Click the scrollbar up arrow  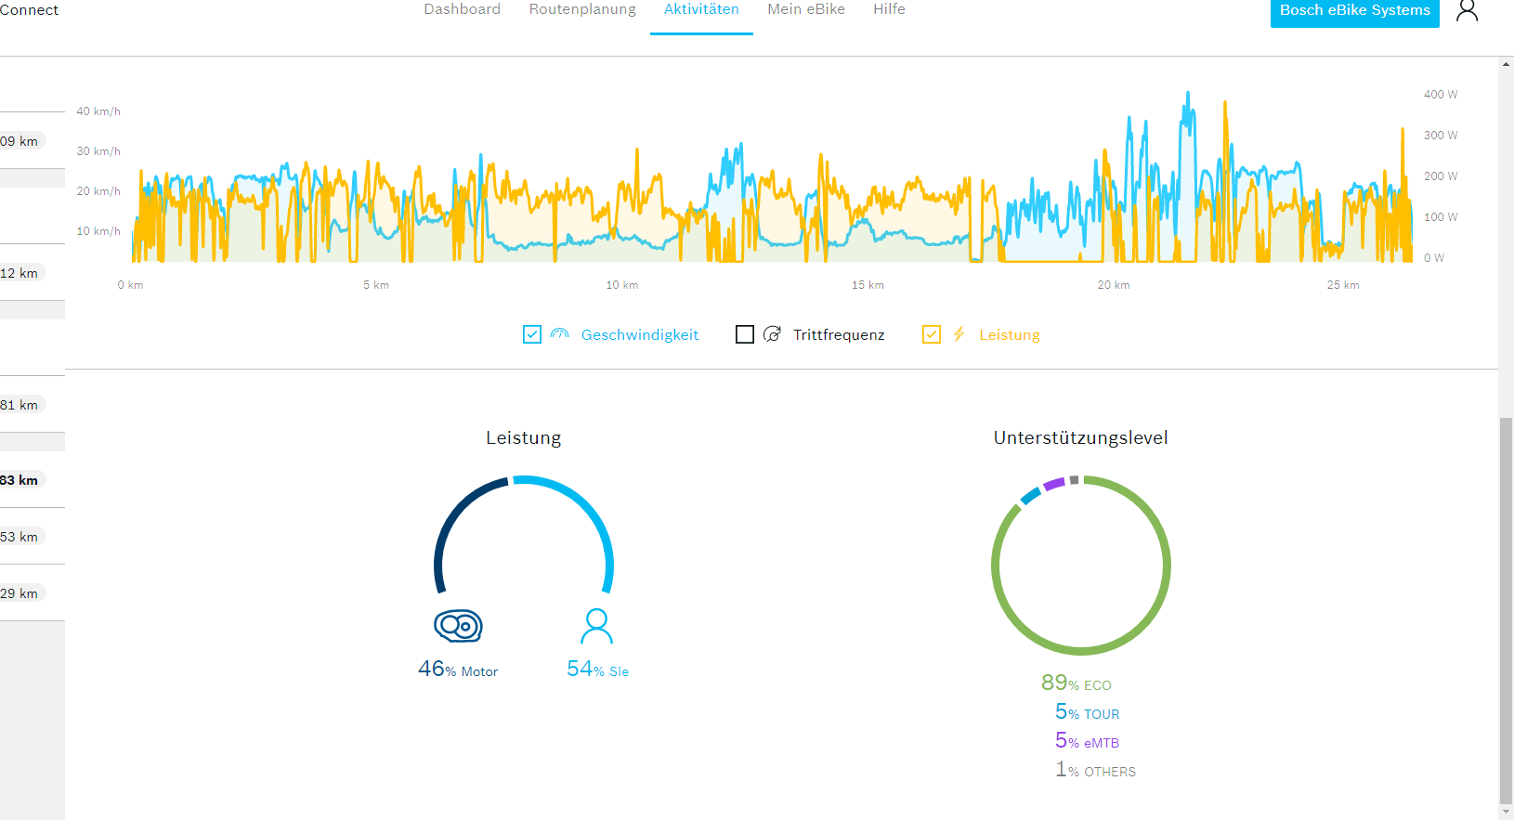click(1506, 64)
